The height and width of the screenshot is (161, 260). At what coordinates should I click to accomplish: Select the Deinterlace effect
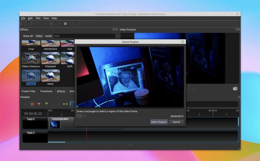50,43
